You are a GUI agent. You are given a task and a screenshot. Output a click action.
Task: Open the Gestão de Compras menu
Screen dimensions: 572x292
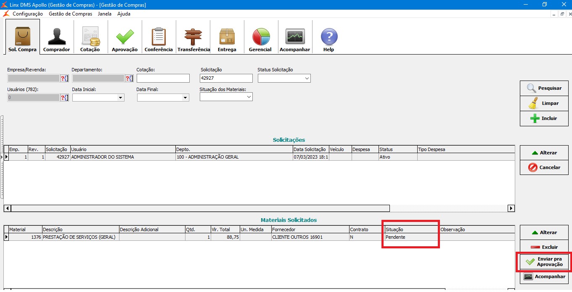tap(70, 14)
